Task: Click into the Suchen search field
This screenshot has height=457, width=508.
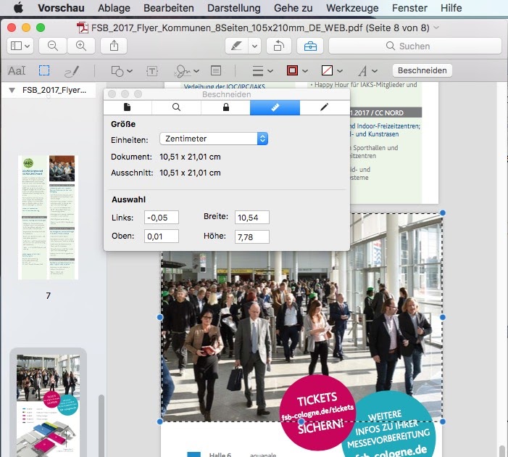Action: (415, 46)
